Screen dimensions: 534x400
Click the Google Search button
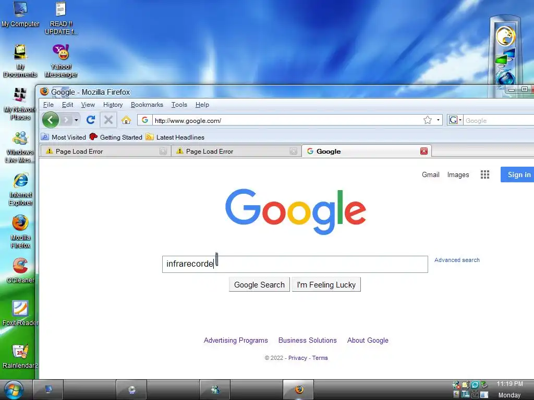point(259,285)
